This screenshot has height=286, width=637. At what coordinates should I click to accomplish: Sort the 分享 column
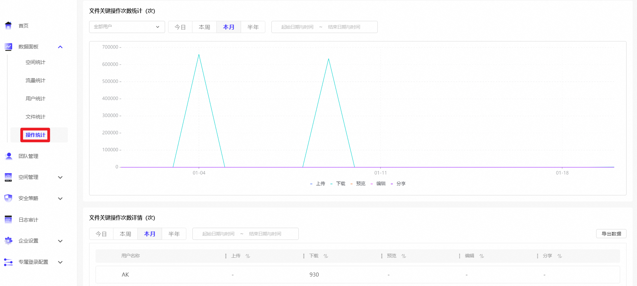560,256
